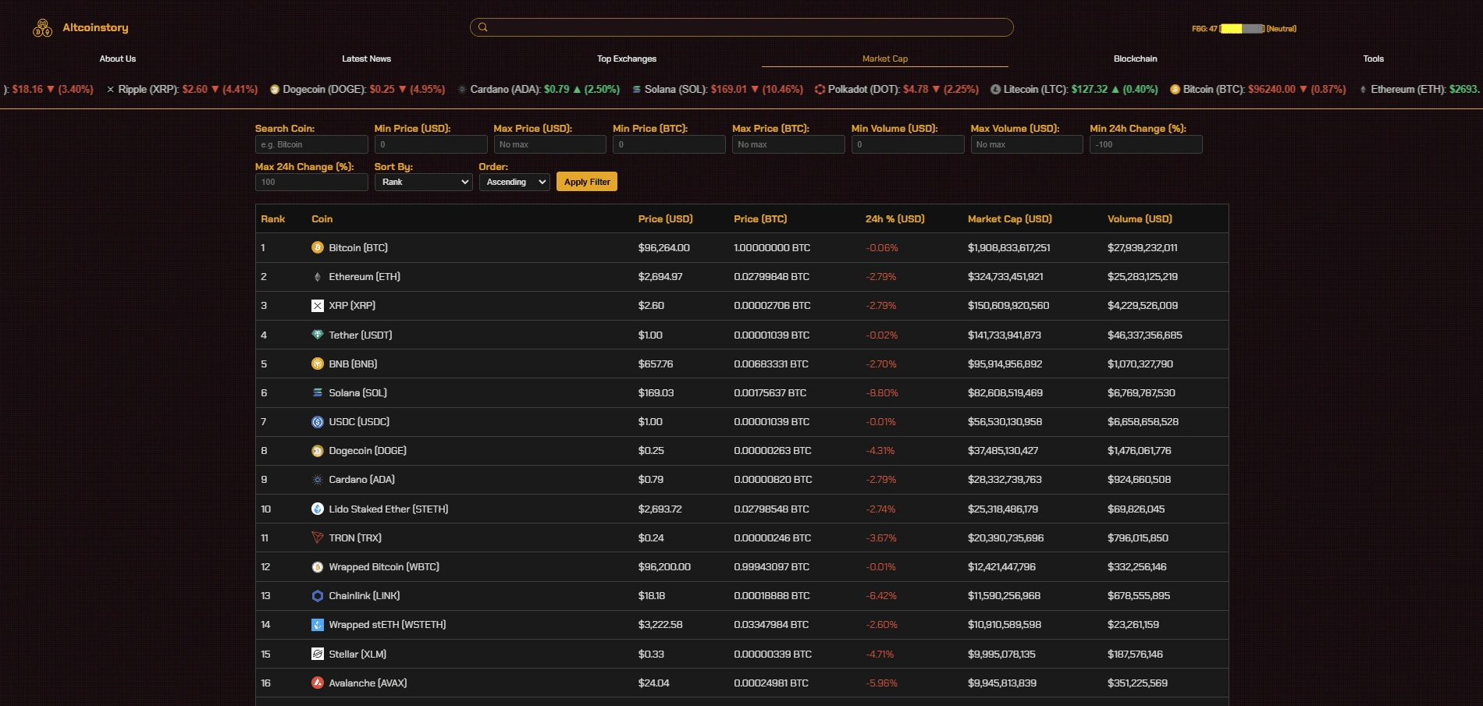Click the 24h % (USD) column header
1483x706 pixels.
894,219
